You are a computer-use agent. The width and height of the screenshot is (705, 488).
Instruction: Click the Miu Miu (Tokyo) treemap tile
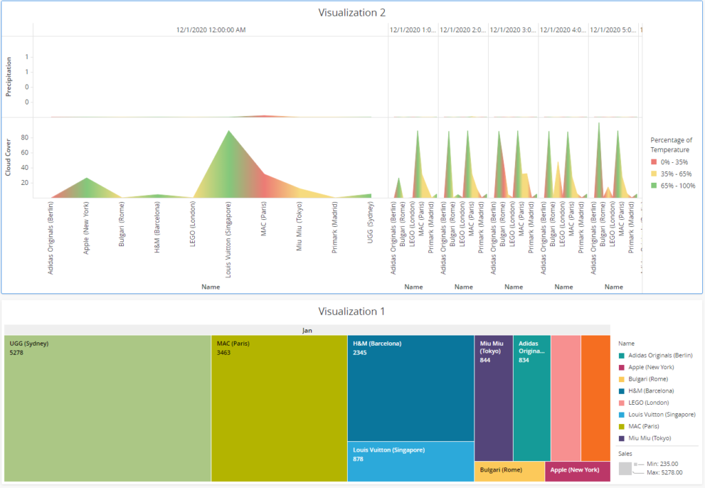tap(494, 398)
